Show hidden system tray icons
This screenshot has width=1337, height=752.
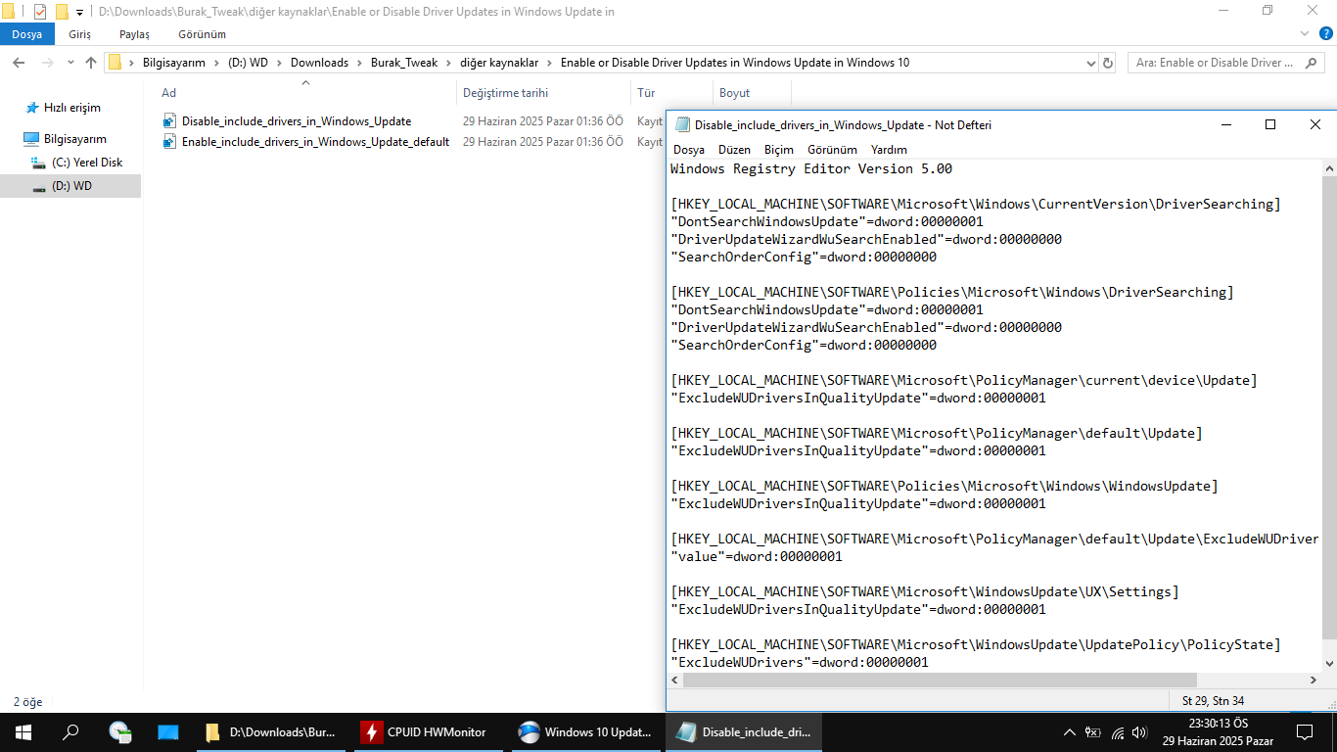click(x=1070, y=731)
